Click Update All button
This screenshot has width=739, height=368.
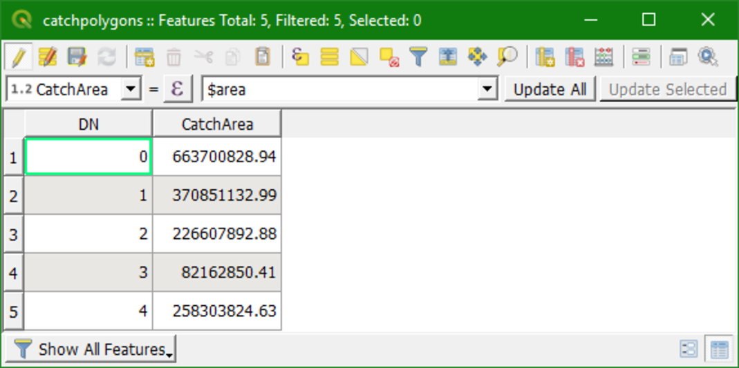point(550,90)
